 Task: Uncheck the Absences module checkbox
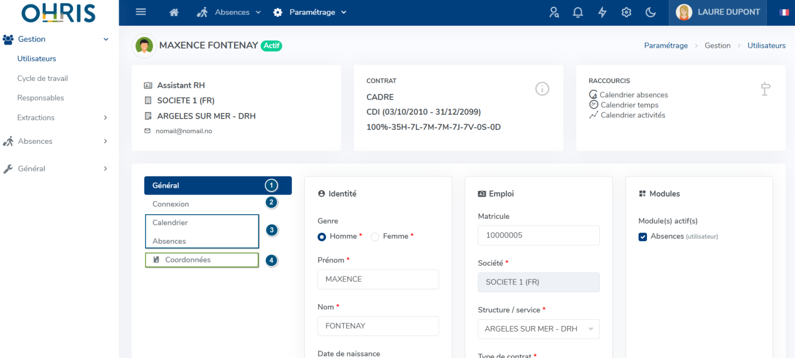coord(643,237)
